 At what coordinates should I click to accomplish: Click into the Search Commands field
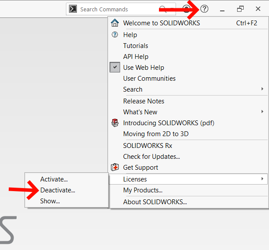pos(120,9)
